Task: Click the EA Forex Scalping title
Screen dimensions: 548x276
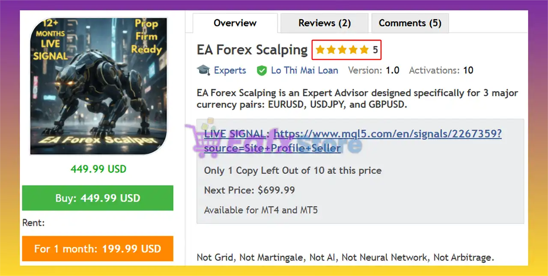Action: tap(252, 50)
